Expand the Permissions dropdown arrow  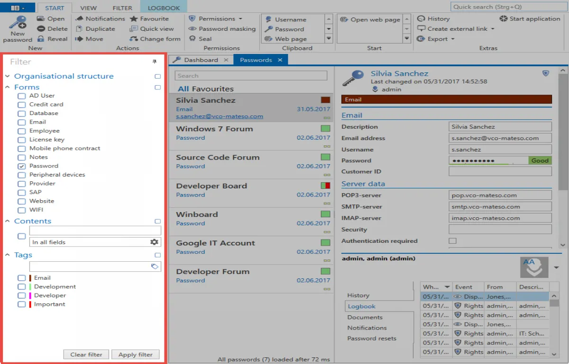point(240,19)
